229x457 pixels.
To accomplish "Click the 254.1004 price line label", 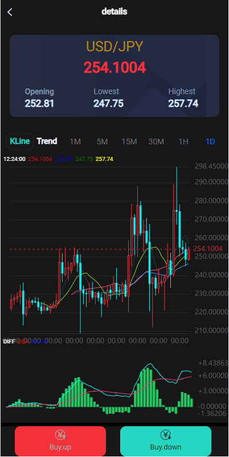I will 208,249.
